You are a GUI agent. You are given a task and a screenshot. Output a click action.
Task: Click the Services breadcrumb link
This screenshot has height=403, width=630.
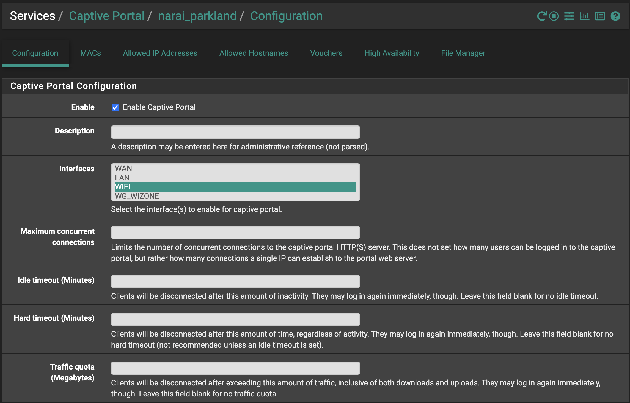click(32, 16)
